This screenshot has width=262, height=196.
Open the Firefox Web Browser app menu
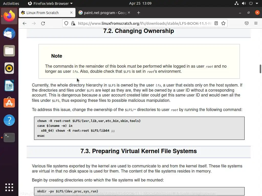click(x=50, y=3)
